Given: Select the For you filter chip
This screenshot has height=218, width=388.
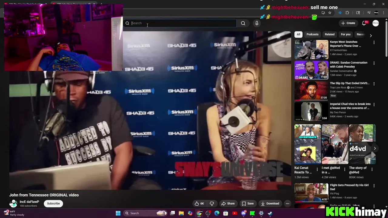Looking at the screenshot, I should (x=346, y=34).
